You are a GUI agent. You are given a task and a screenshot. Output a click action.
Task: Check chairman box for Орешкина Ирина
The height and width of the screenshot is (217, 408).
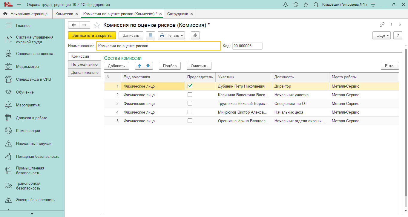[x=190, y=121]
